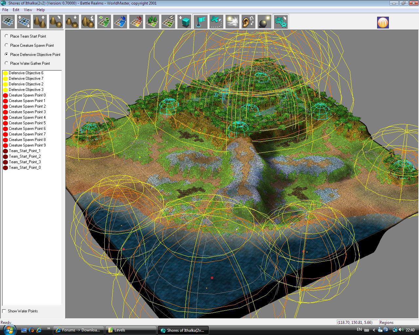Enable Show Water Points checkbox
Screen dimensions: 419x335
click(x=4, y=311)
